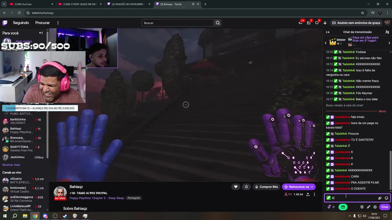Click into the chat message input field
The height and width of the screenshot is (220, 392).
[x=357, y=198]
